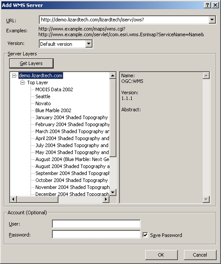
Task: Click the wms.cgi example URL text
Action: tap(82, 29)
